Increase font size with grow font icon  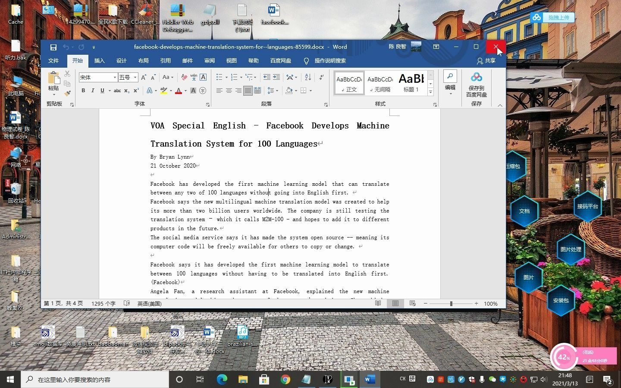tap(144, 77)
